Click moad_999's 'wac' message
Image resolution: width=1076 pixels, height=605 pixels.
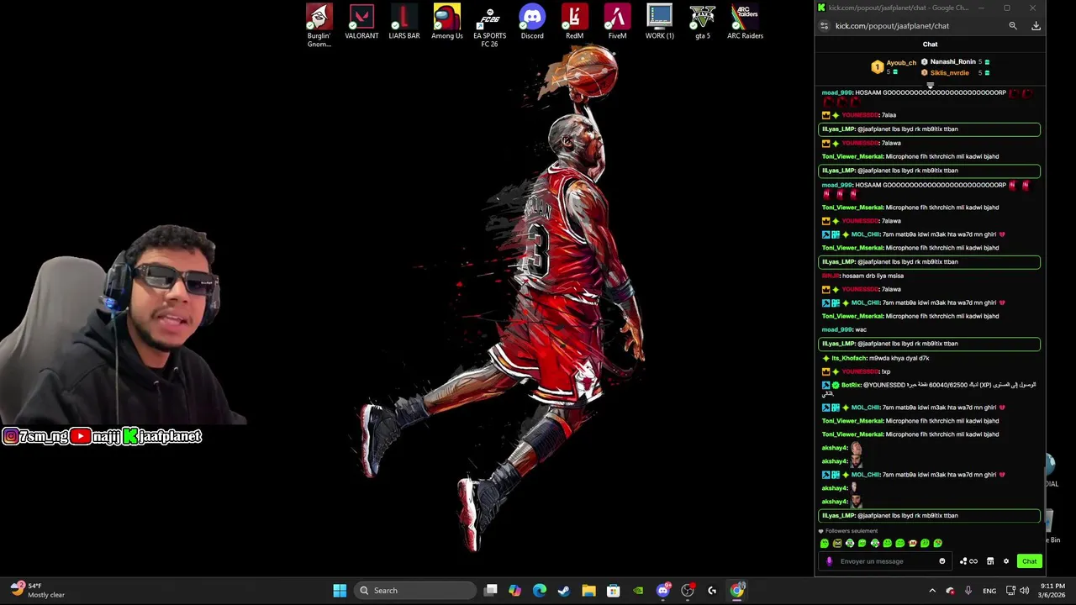click(861, 330)
